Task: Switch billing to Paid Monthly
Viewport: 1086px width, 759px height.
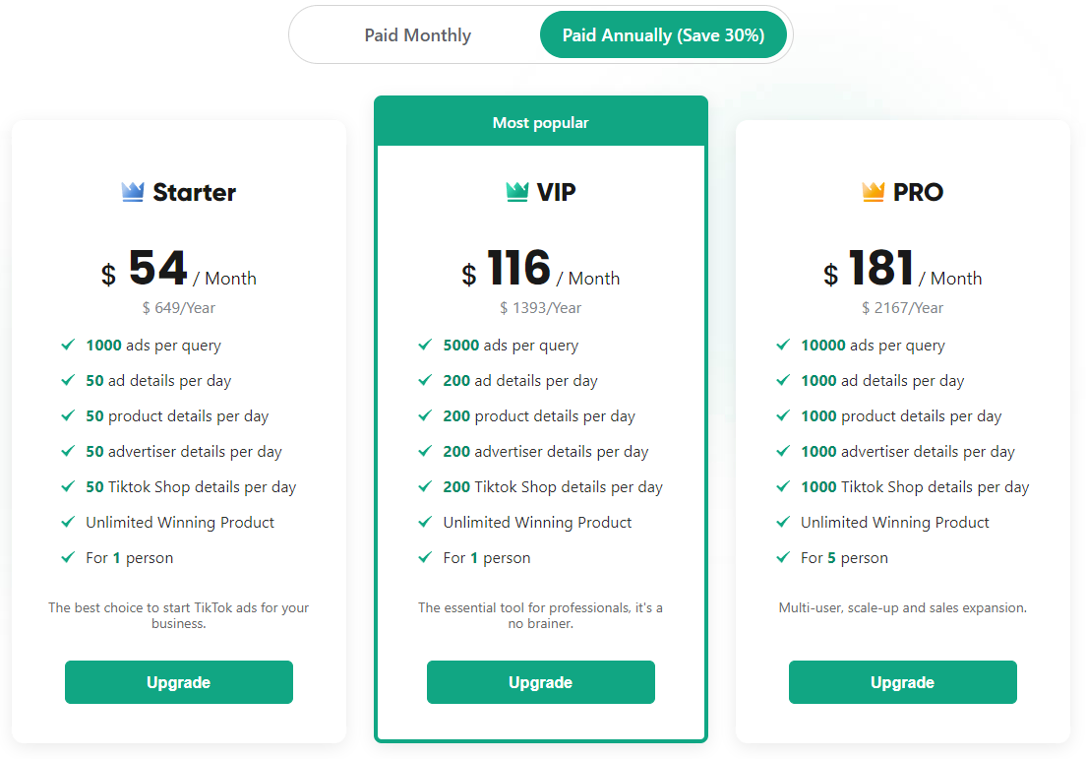Action: pyautogui.click(x=417, y=35)
